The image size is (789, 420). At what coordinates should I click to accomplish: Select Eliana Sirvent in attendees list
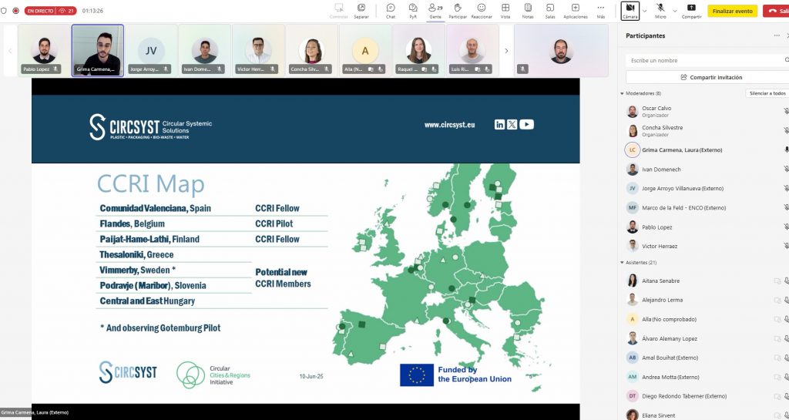tap(704, 415)
